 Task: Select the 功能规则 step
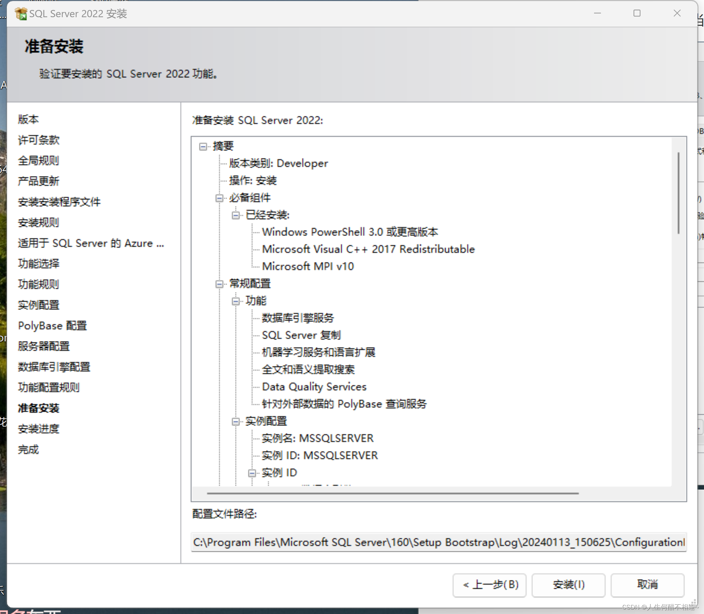39,284
